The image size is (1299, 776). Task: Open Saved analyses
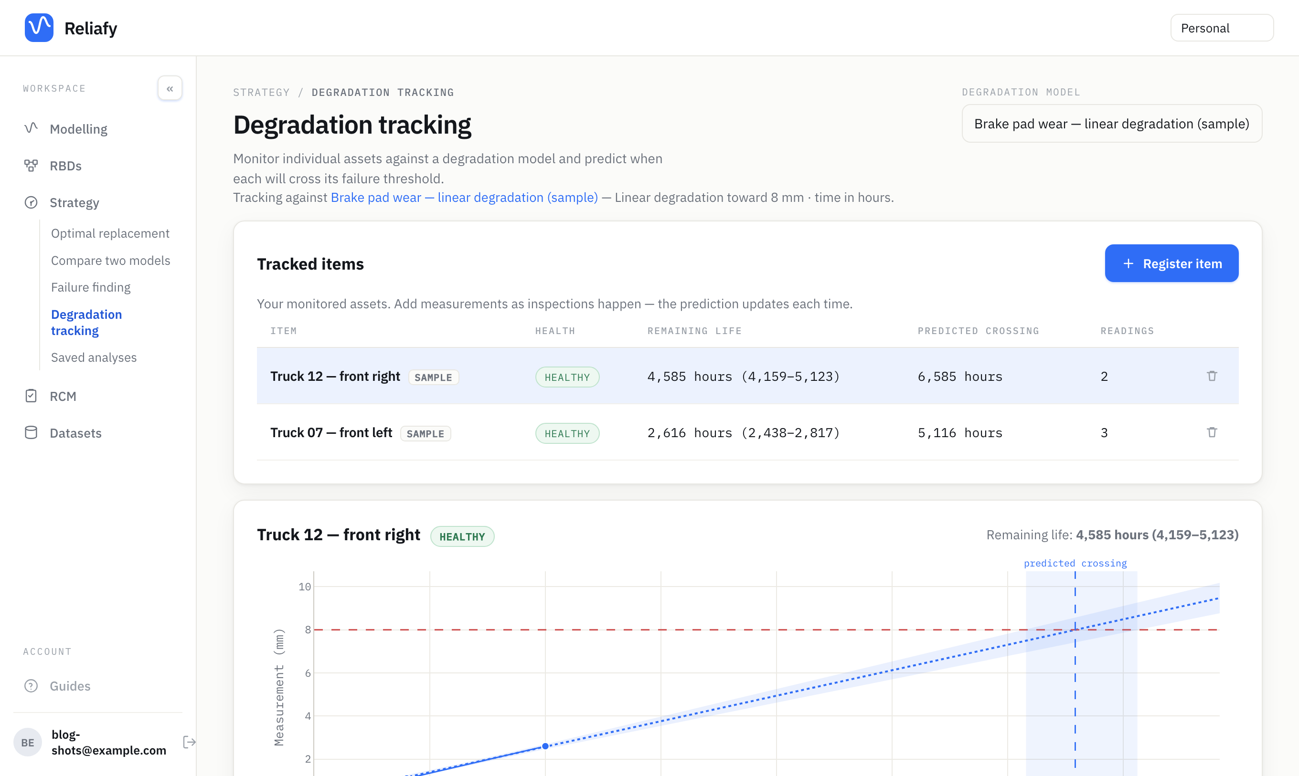94,357
